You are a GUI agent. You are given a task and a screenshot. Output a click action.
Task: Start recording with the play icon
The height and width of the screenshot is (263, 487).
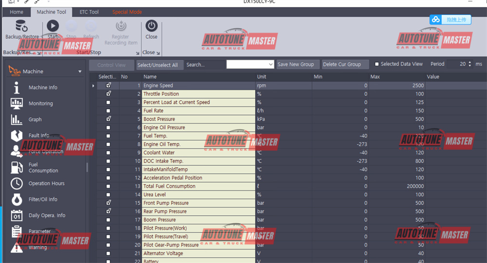(x=53, y=26)
